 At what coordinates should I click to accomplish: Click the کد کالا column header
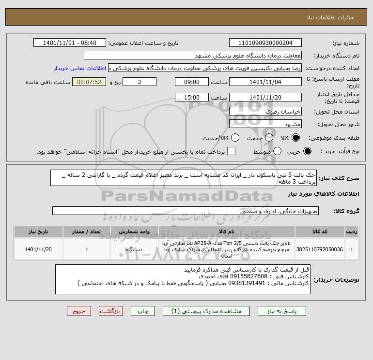[x=320, y=231]
